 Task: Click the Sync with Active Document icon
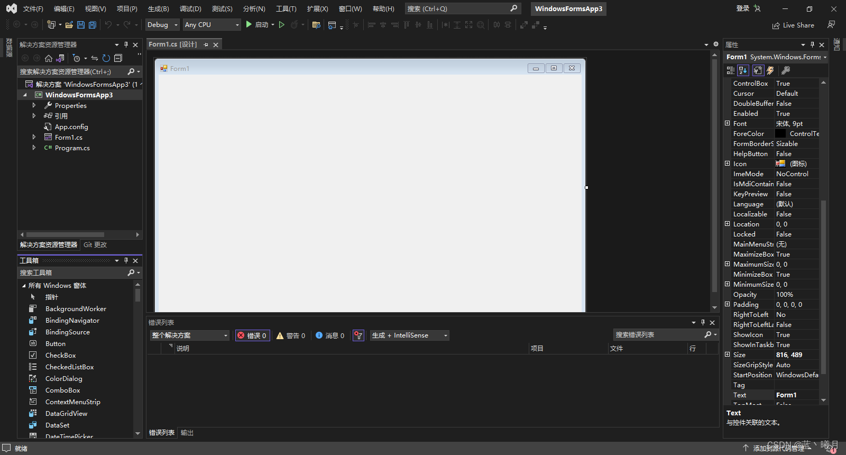coord(95,58)
